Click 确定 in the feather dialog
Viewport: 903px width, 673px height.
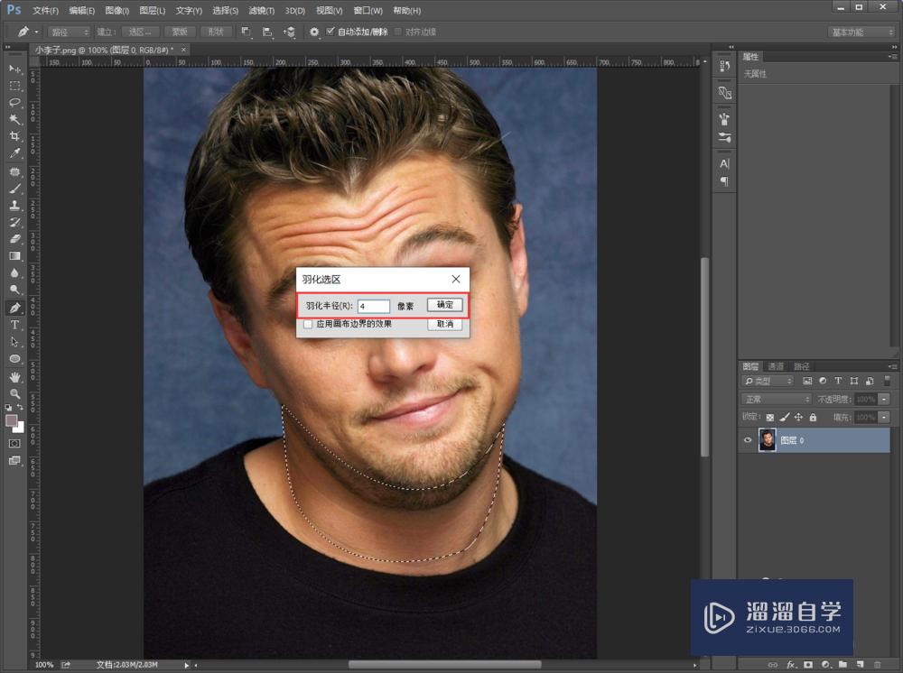[444, 305]
